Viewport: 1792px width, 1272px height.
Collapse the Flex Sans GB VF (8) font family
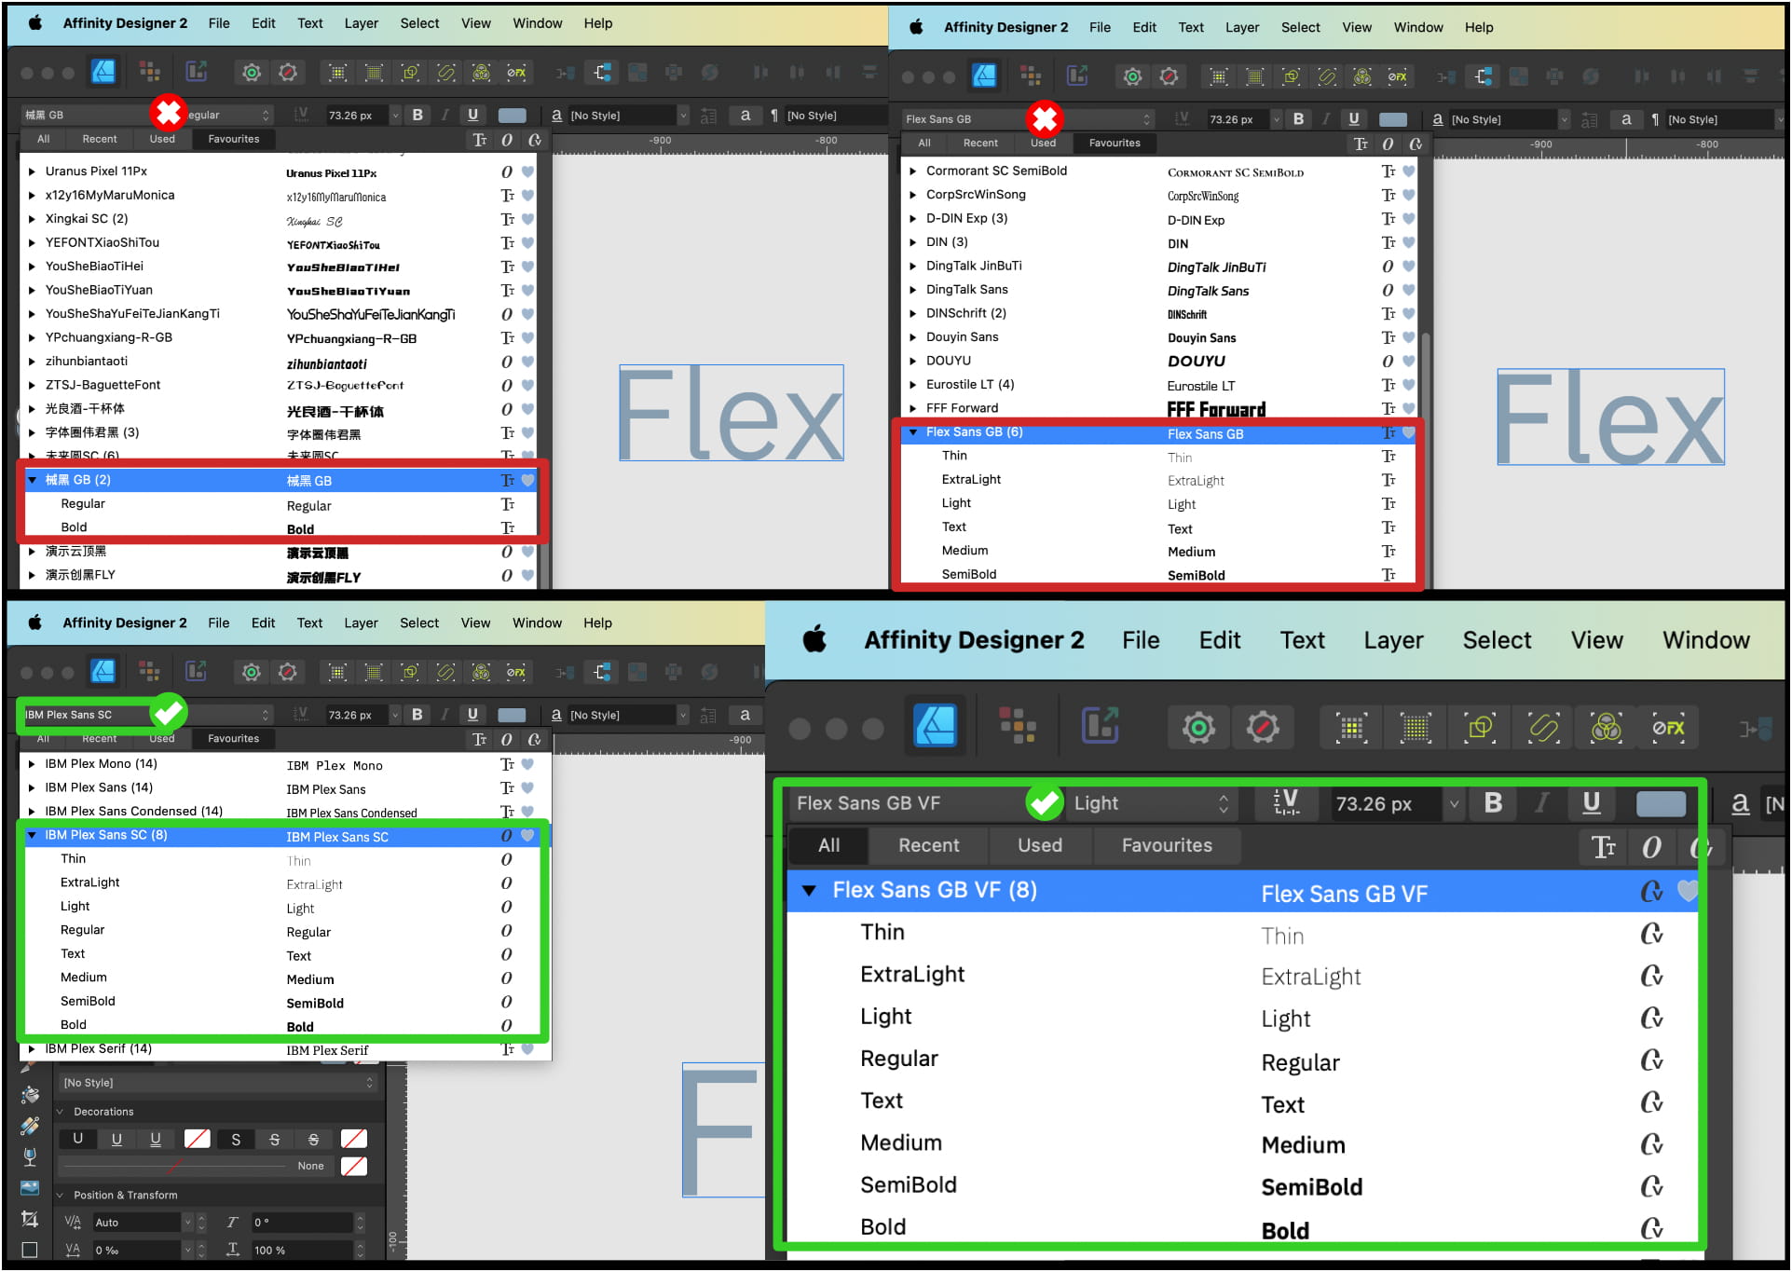pos(809,891)
